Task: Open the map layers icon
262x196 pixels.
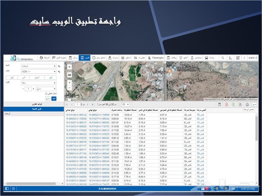Action: coord(70,75)
